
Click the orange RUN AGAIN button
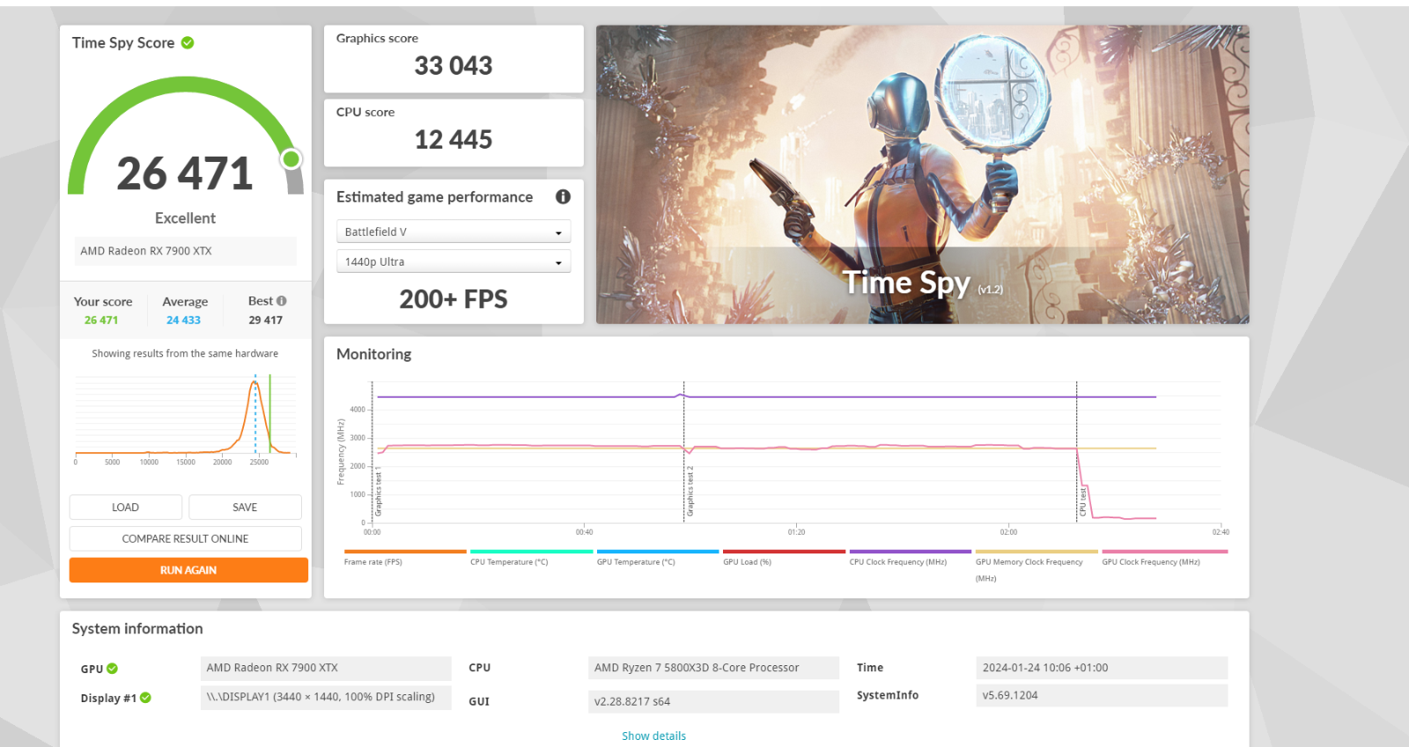coord(188,570)
